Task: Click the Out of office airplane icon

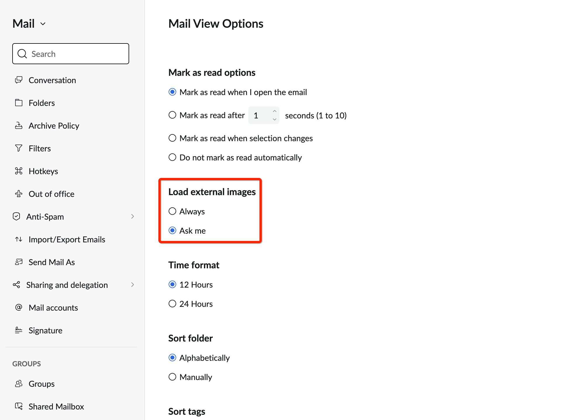Action: (x=19, y=194)
